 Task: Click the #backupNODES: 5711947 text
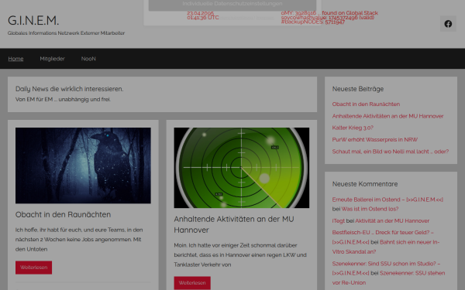tap(313, 22)
